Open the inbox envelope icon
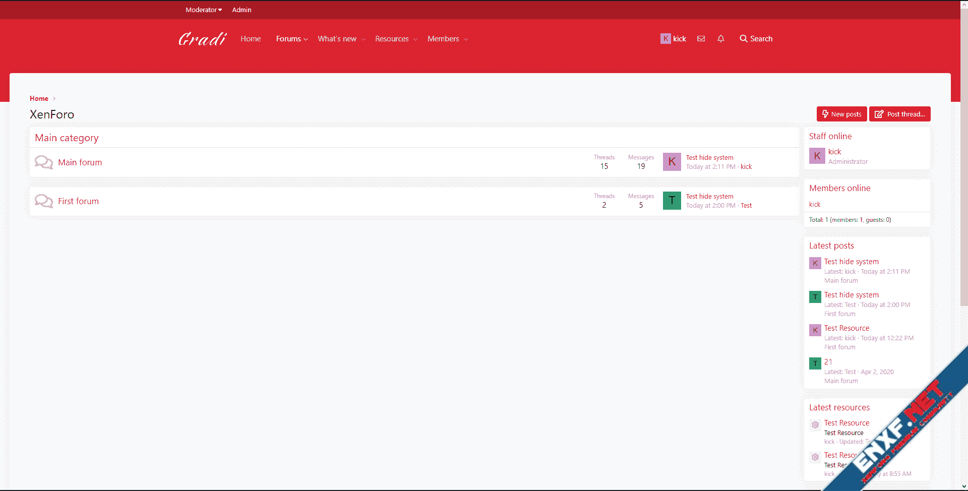The height and width of the screenshot is (491, 968). tap(701, 39)
